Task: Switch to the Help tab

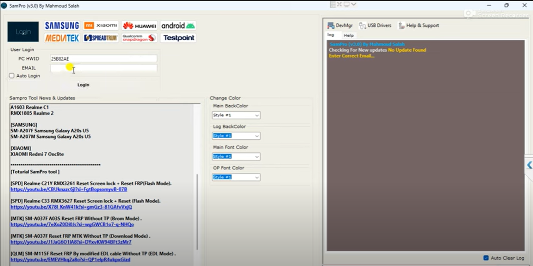Action: 349,35
